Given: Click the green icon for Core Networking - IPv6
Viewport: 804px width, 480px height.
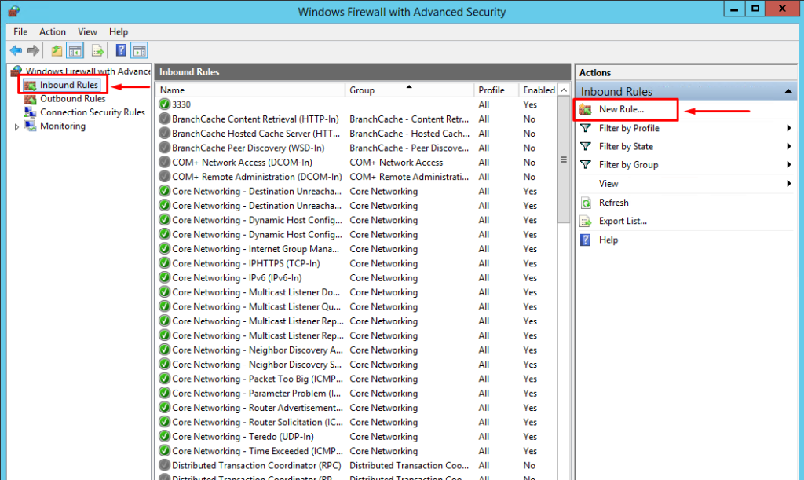Looking at the screenshot, I should click(165, 277).
